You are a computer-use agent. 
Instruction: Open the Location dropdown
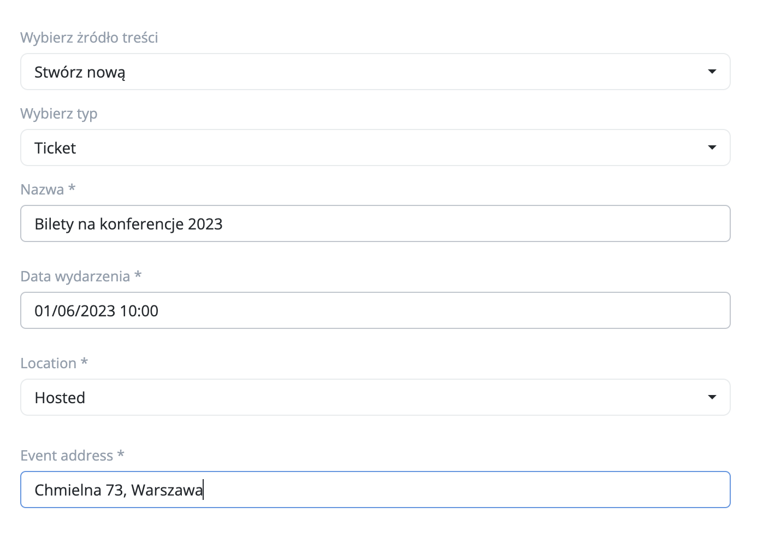(x=375, y=397)
